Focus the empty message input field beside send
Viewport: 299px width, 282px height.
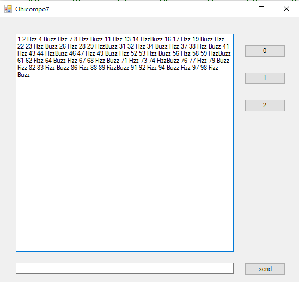pyautogui.click(x=125, y=268)
